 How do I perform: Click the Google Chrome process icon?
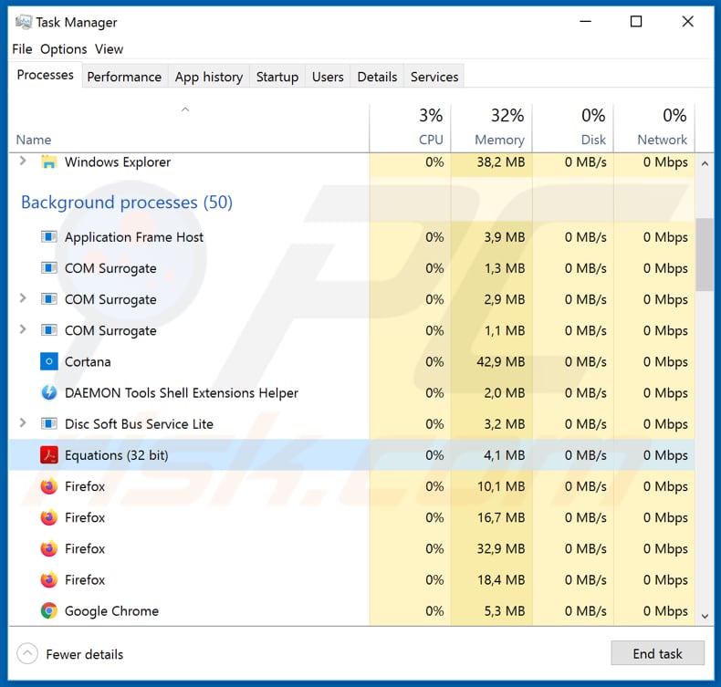(x=48, y=610)
